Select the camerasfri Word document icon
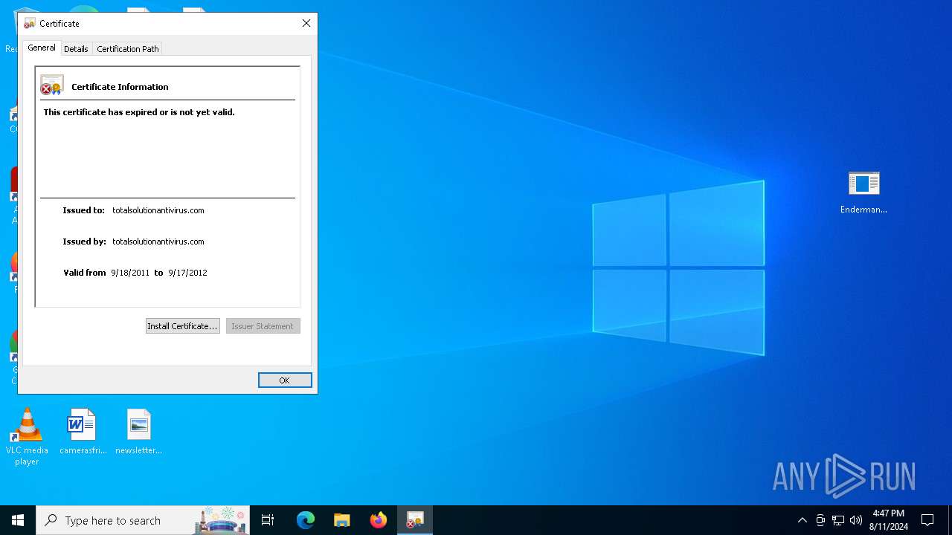Screen dimensions: 952x535 pyautogui.click(x=83, y=432)
